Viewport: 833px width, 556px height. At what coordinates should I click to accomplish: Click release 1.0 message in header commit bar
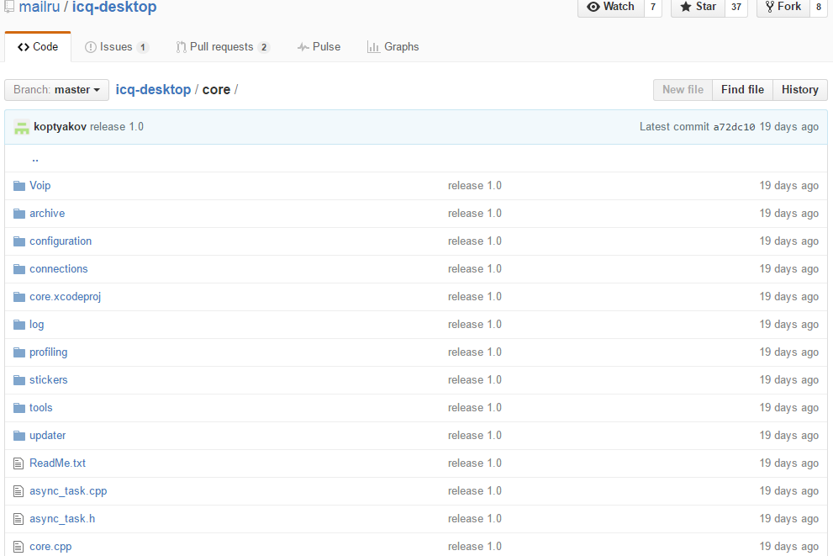(117, 127)
